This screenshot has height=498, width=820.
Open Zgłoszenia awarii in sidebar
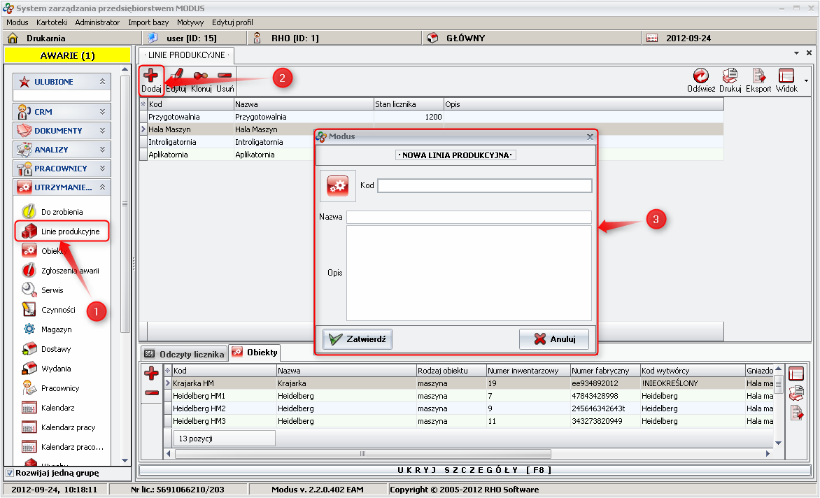click(x=69, y=271)
